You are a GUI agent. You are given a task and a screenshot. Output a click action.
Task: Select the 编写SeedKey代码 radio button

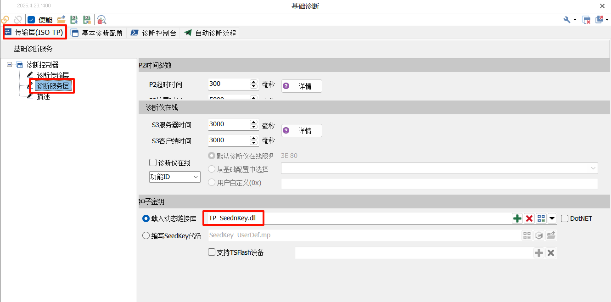[x=146, y=235]
